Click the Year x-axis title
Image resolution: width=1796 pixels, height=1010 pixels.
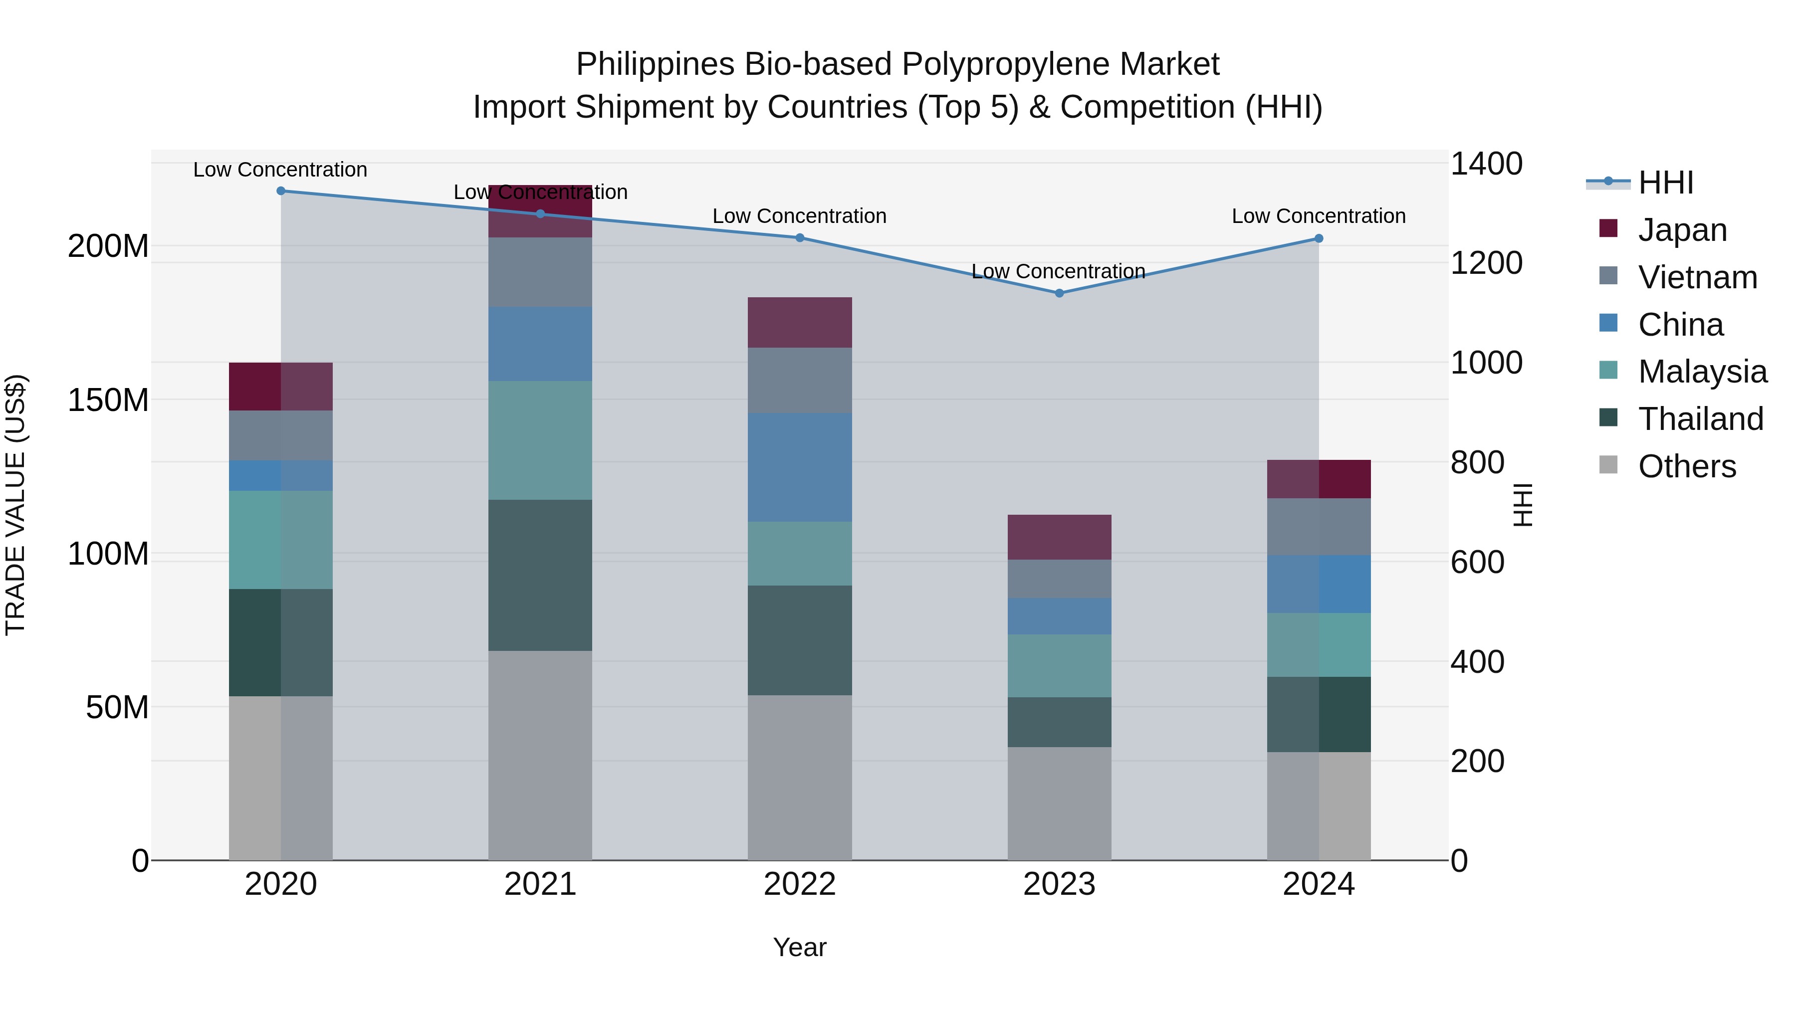coord(800,948)
